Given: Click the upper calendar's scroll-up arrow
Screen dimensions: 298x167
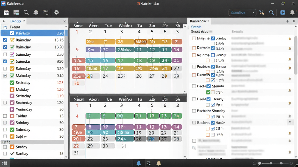Looking at the screenshot, I should [x=185, y=26].
